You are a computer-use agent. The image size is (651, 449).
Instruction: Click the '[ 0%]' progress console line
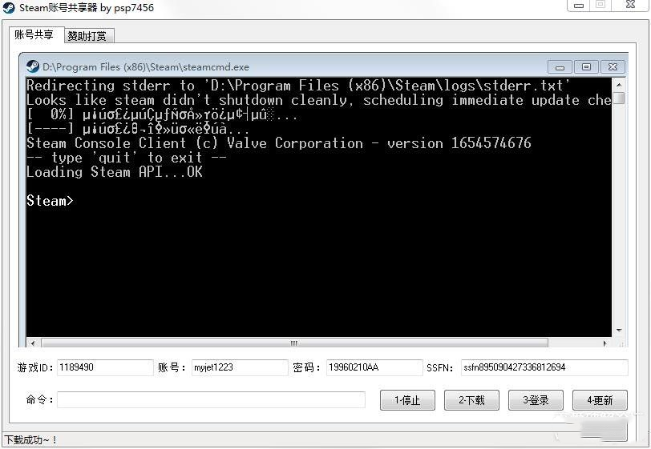(x=162, y=114)
